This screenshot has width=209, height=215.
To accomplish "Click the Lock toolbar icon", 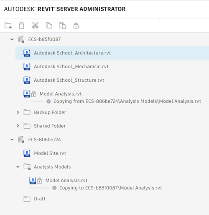I will pos(76,26).
